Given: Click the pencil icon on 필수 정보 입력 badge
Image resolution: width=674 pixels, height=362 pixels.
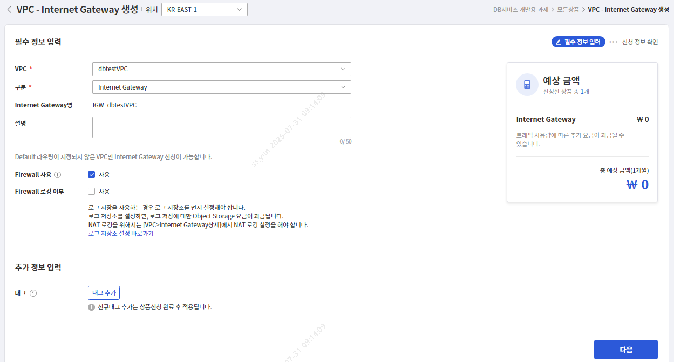Looking at the screenshot, I should (x=559, y=42).
